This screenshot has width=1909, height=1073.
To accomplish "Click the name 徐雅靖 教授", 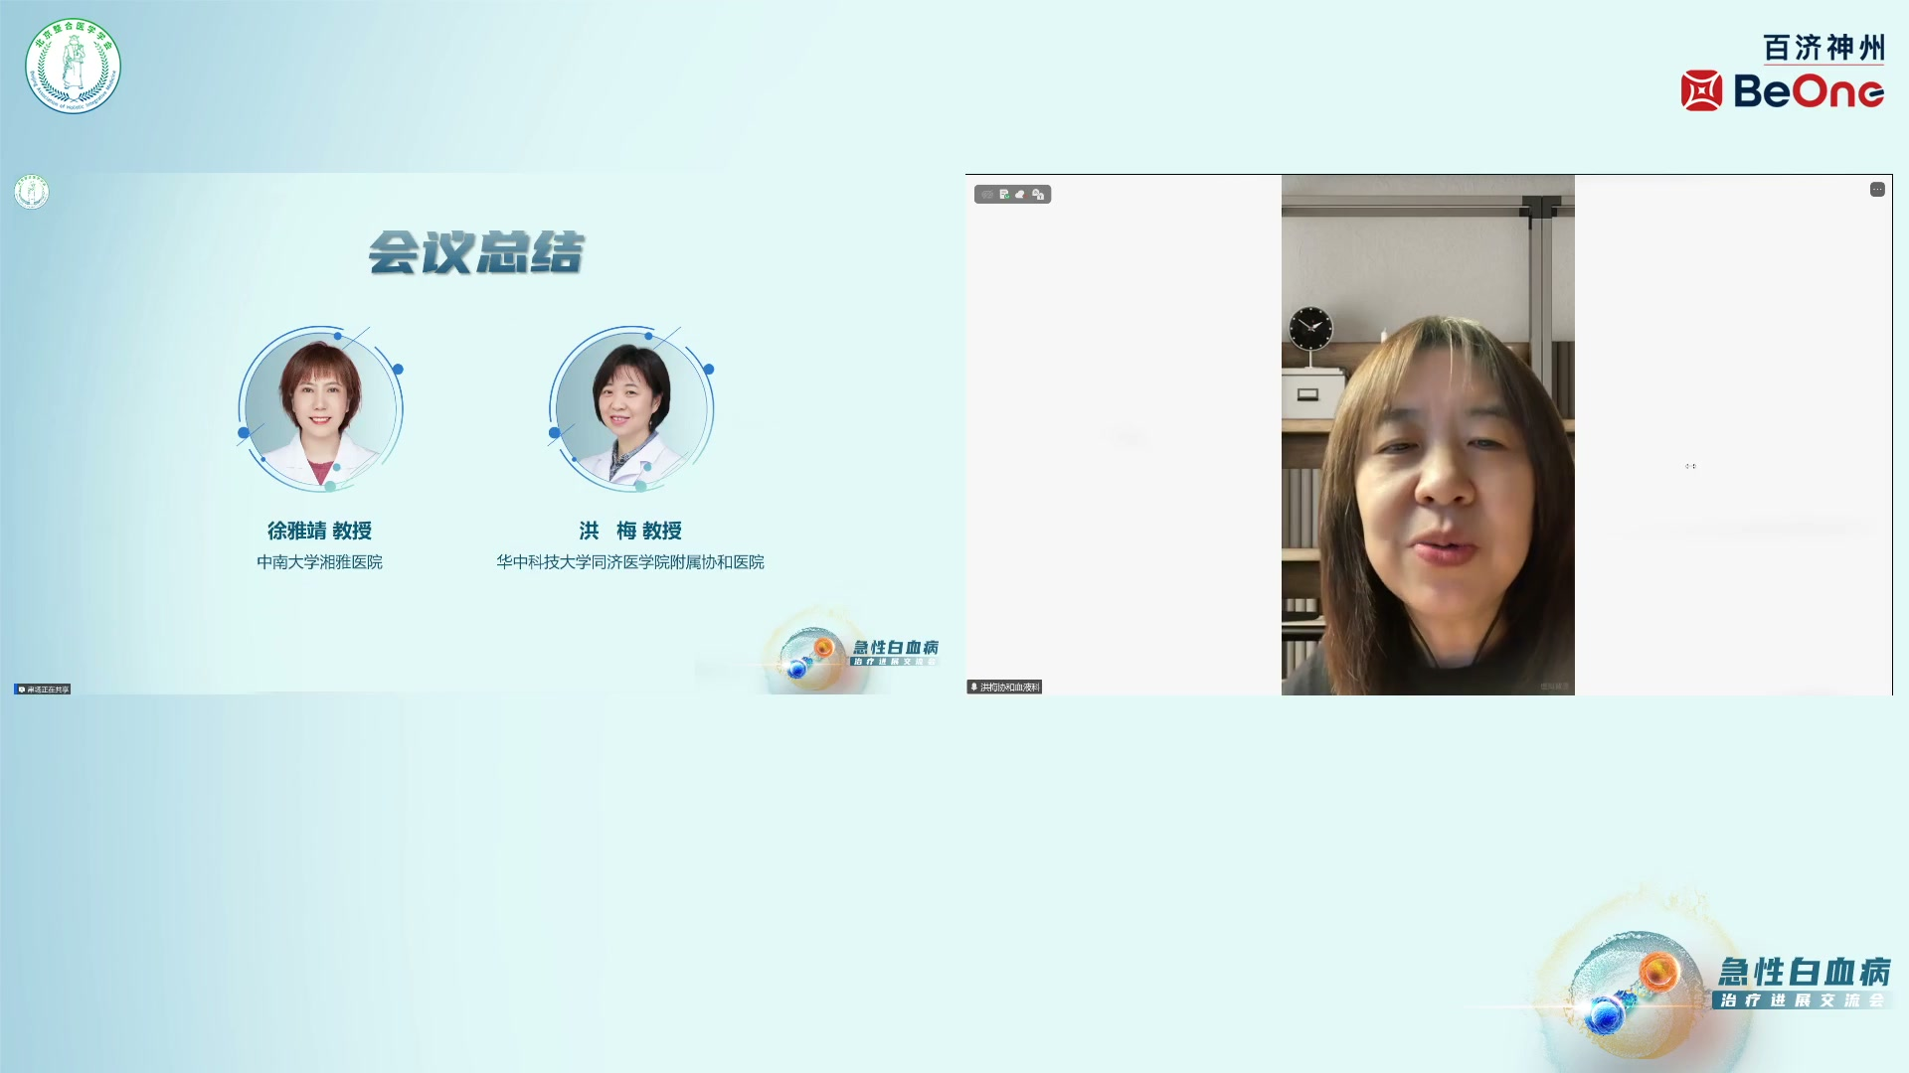I will coord(319,531).
